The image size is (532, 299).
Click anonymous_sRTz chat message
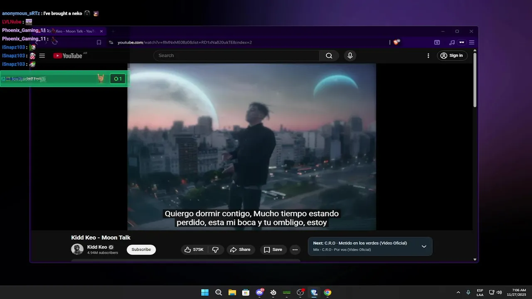tap(50, 13)
